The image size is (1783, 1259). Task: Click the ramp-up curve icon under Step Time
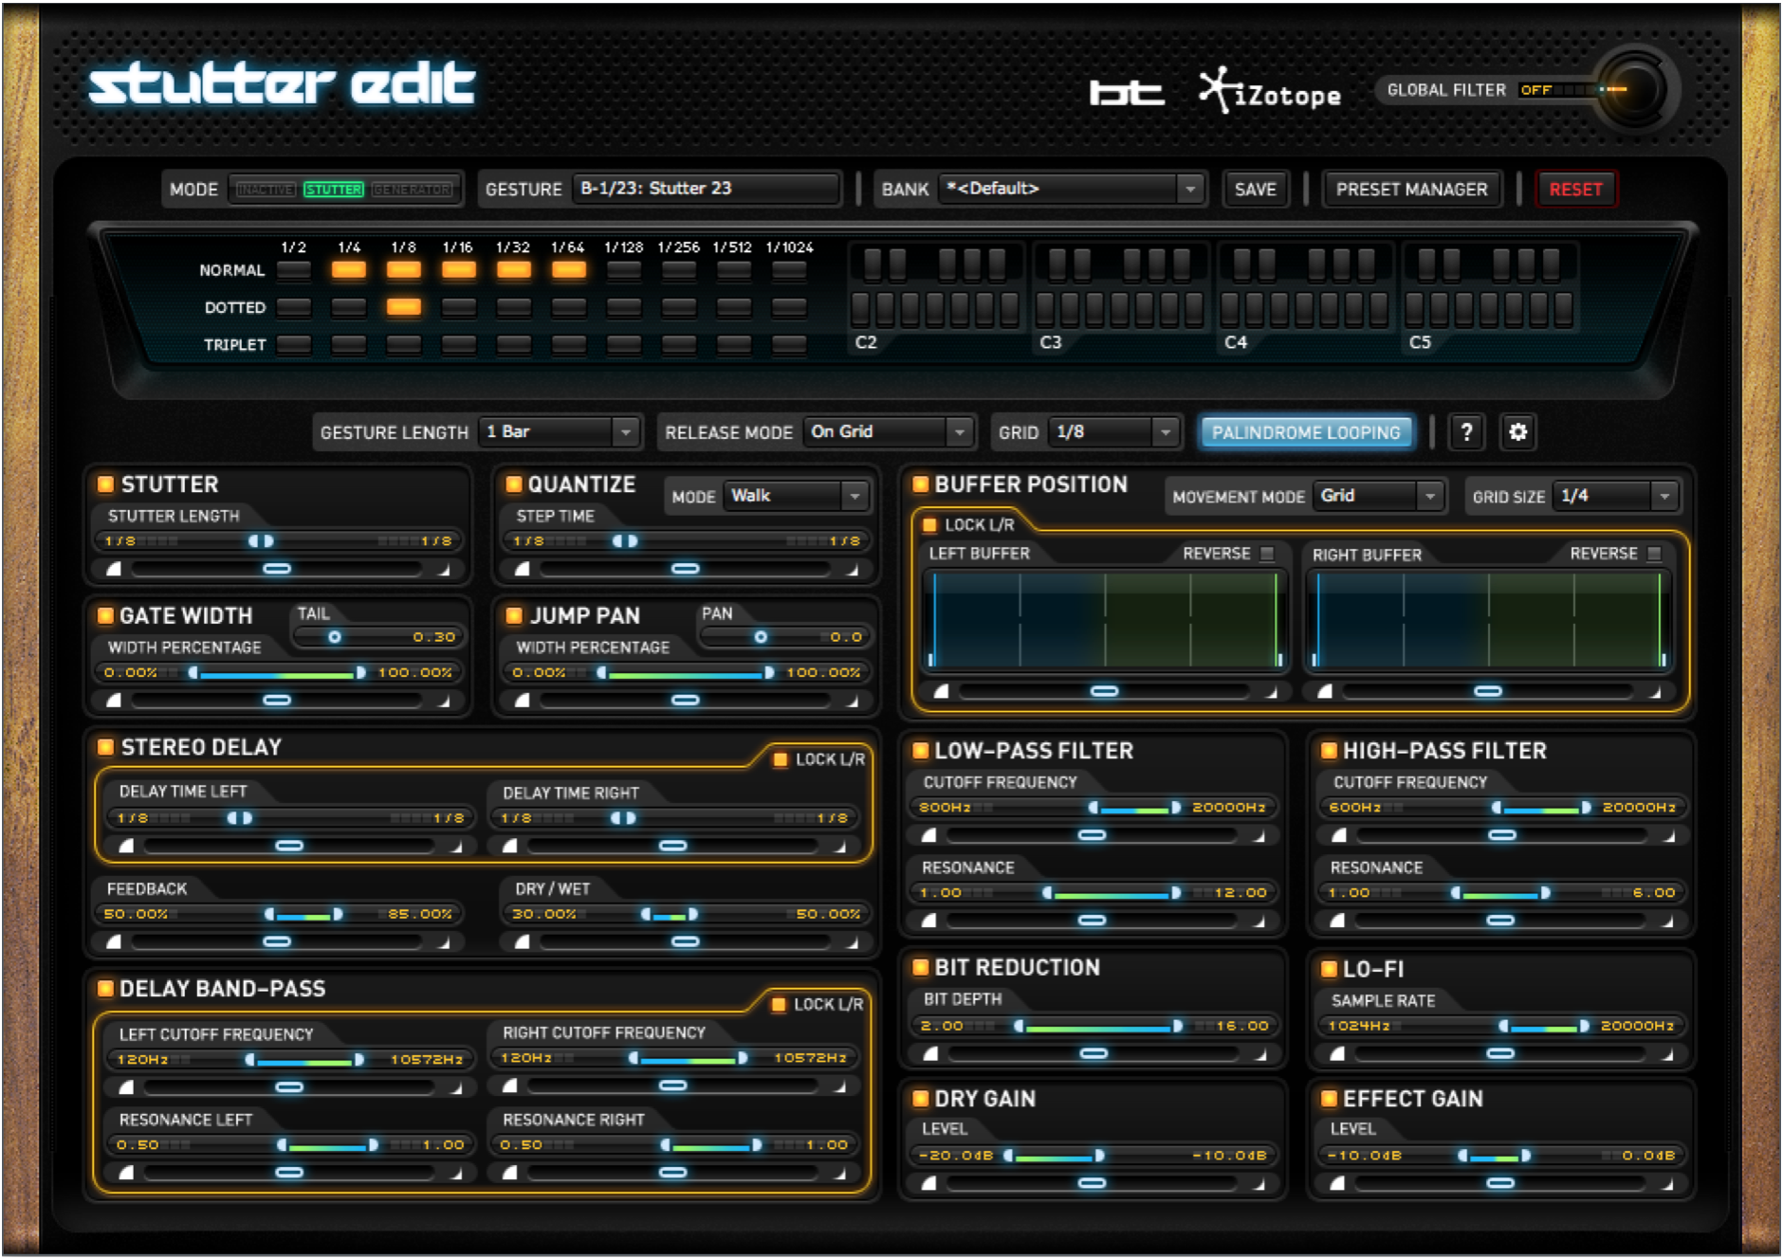click(522, 569)
